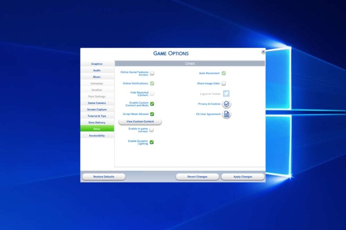Screen dimensions: 346x230
Task: Open the EA User Agreement document icon
Action: pyautogui.click(x=227, y=114)
